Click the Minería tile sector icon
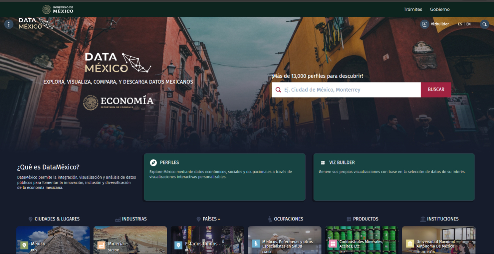 pyautogui.click(x=101, y=245)
